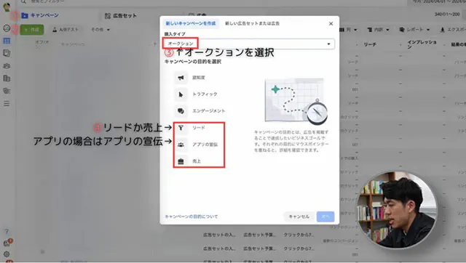The width and height of the screenshot is (466, 263).
Task: Click the green 作成 button
Action: [x=32, y=30]
